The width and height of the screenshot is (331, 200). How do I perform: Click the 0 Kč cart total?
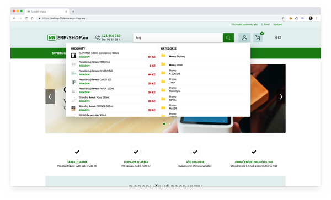click(278, 37)
